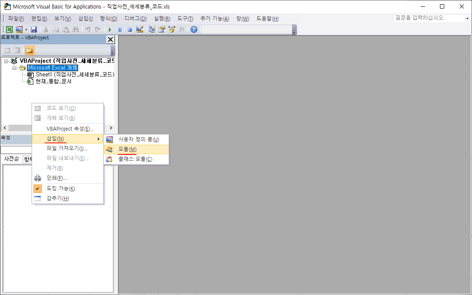Viewport: 472px width, 295px height.
Task: Open the 파일(F) menu
Action: coord(16,19)
